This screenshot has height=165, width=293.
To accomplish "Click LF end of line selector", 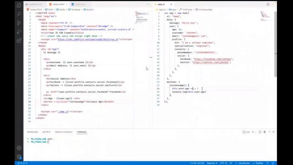I will click(x=231, y=163).
